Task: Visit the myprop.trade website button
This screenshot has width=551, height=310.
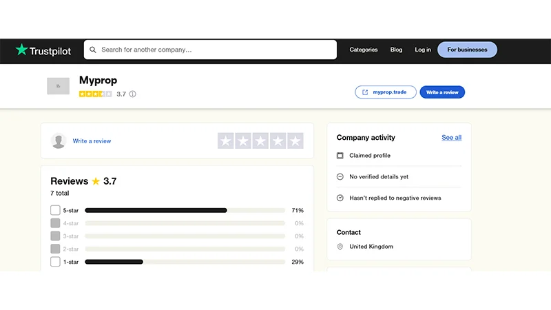Action: [386, 92]
